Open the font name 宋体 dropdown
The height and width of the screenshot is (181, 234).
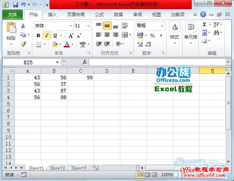click(x=71, y=26)
